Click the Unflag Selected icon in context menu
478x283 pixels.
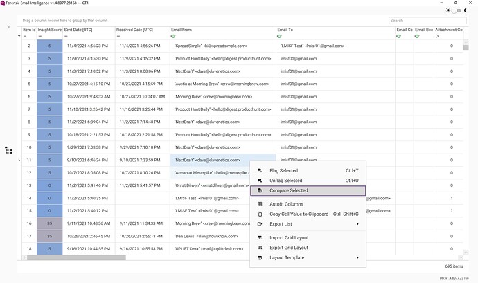(x=259, y=181)
